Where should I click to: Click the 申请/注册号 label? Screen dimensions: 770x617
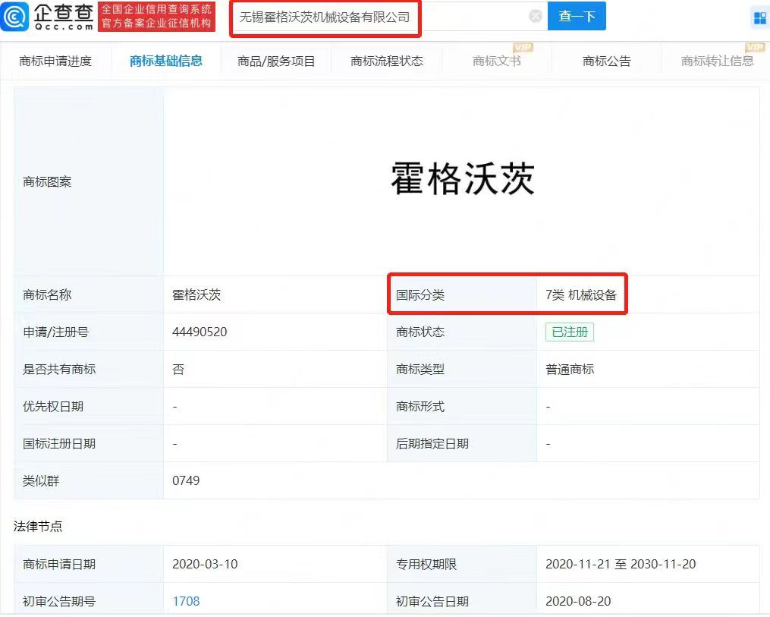click(x=55, y=332)
